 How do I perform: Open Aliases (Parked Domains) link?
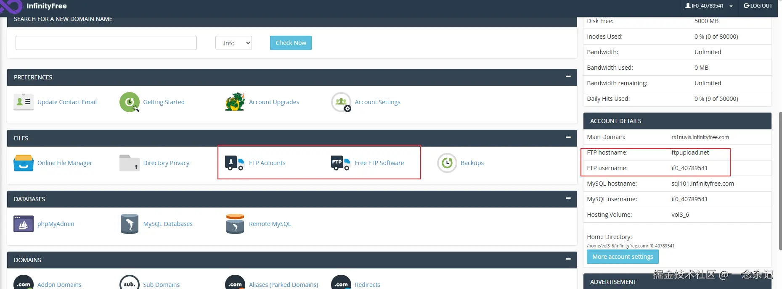(284, 285)
